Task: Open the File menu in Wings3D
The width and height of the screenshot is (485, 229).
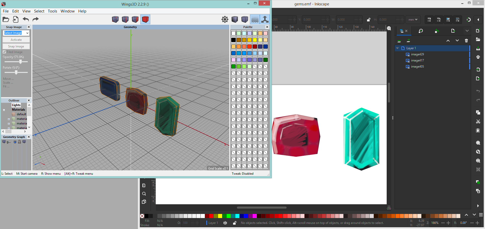Action: 6,11
